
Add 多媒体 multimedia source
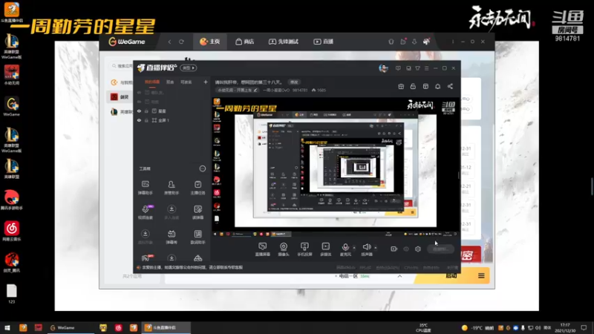tap(325, 249)
